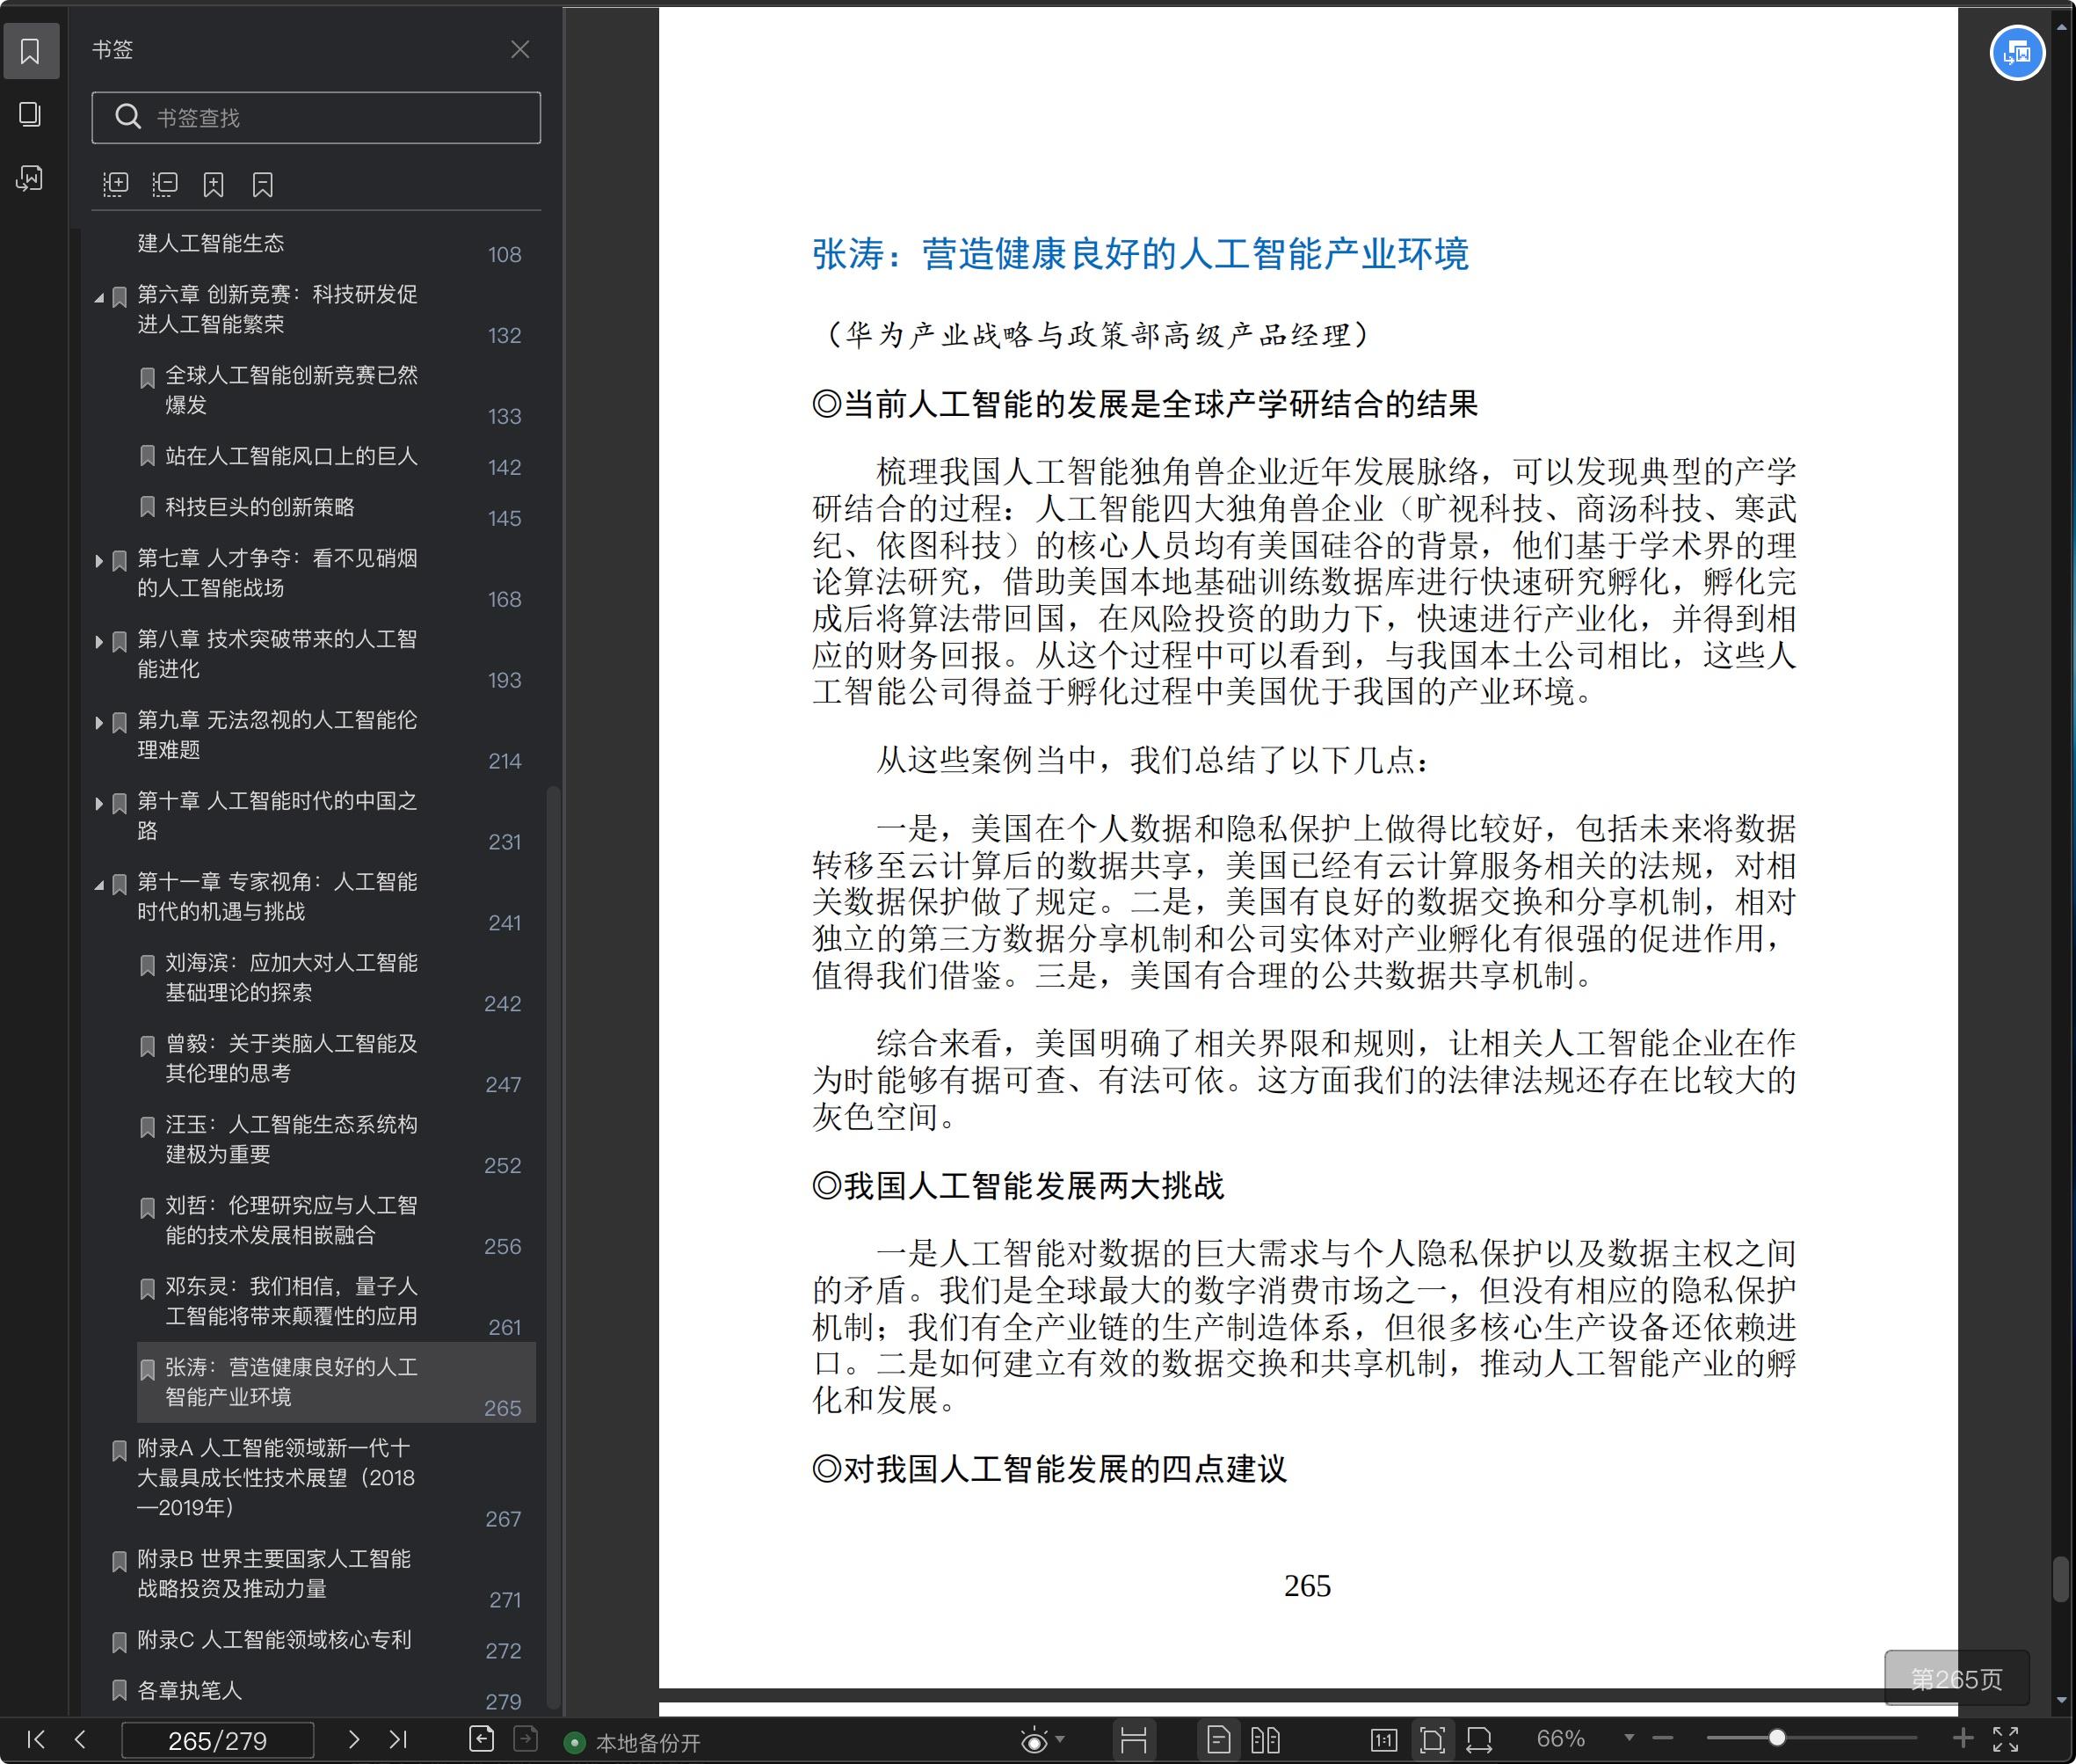Viewport: 2076px width, 1764px height.
Task: Collapse chapter six 创新竞赛 bookmark
Action: 99,297
